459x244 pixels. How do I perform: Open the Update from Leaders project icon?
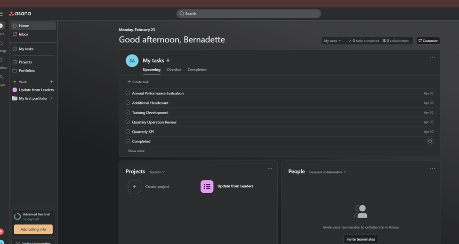pos(207,187)
